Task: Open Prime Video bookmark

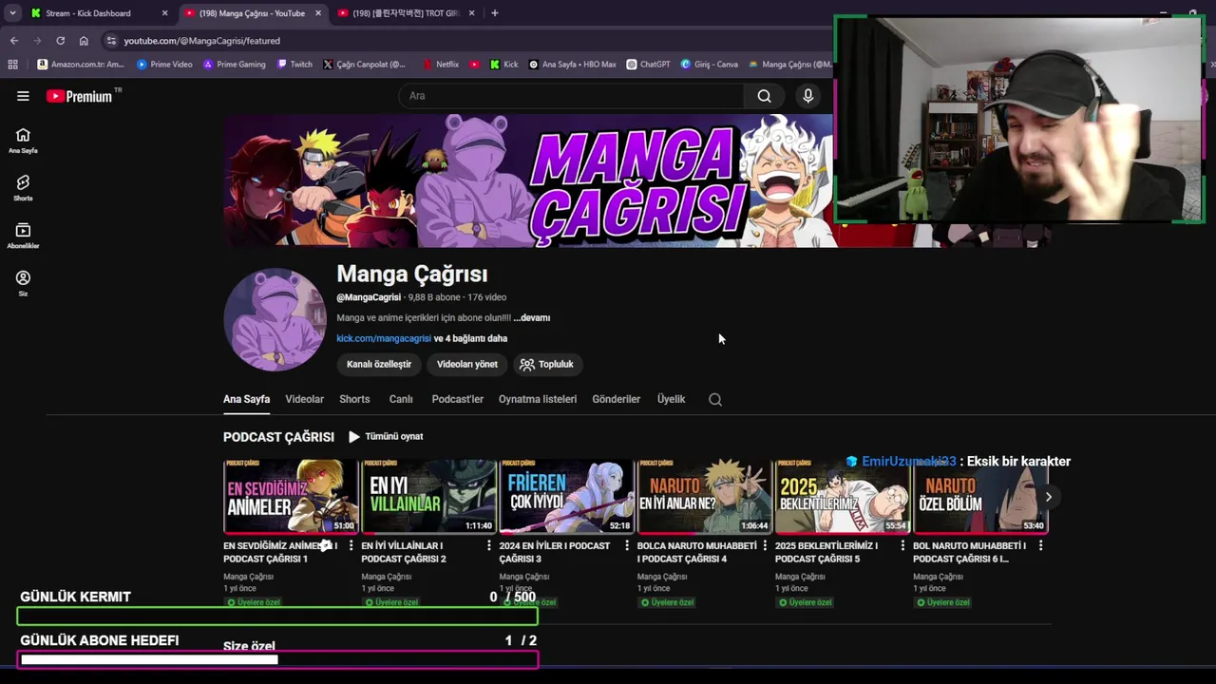Action: pyautogui.click(x=164, y=65)
